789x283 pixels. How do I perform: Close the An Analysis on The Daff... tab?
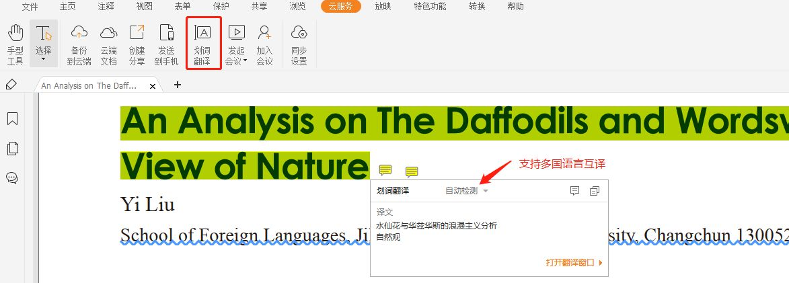point(153,86)
